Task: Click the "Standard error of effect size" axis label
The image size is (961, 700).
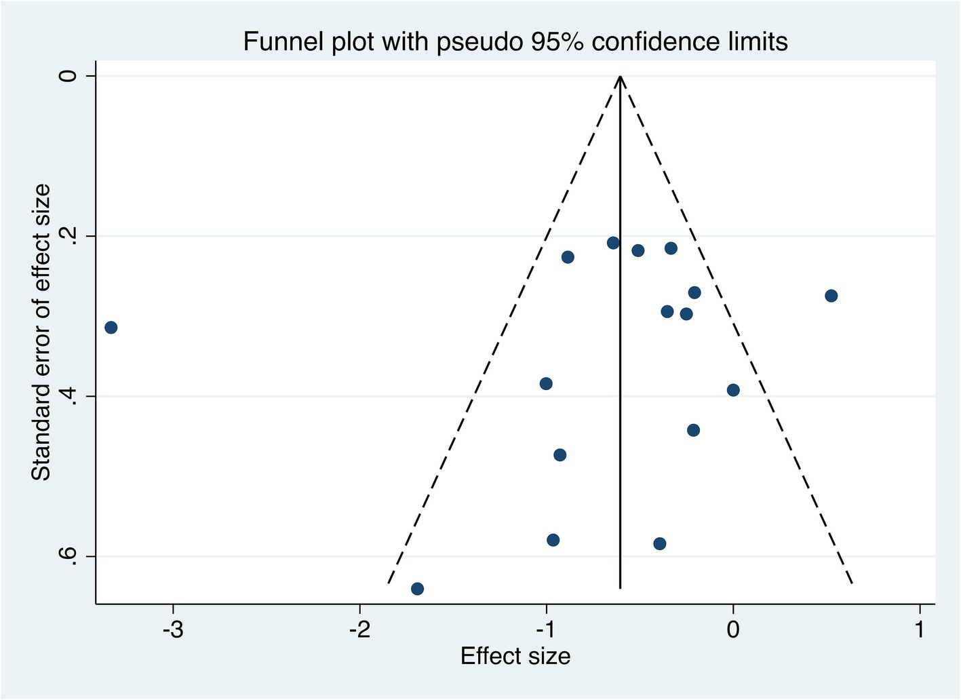Action: coord(41,332)
